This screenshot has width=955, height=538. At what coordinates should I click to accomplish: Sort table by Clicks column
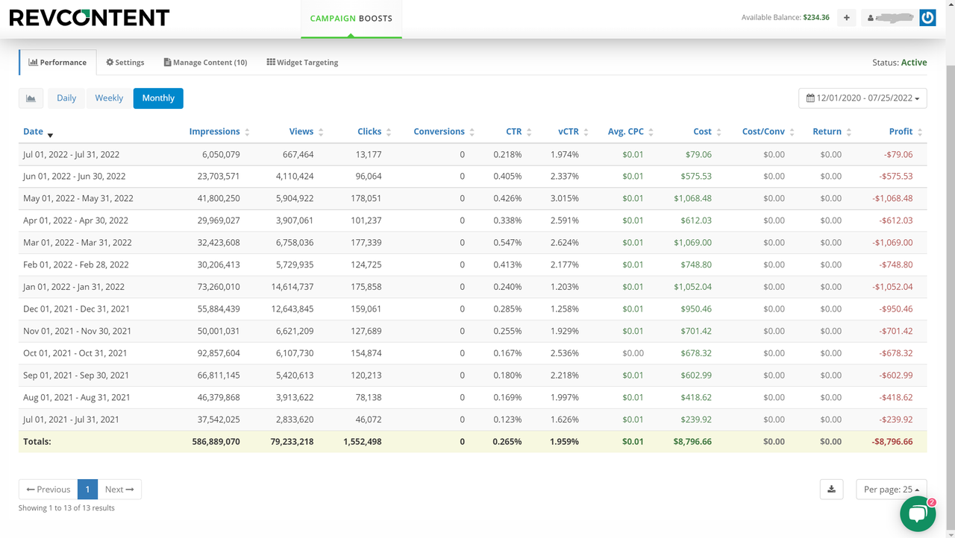375,132
